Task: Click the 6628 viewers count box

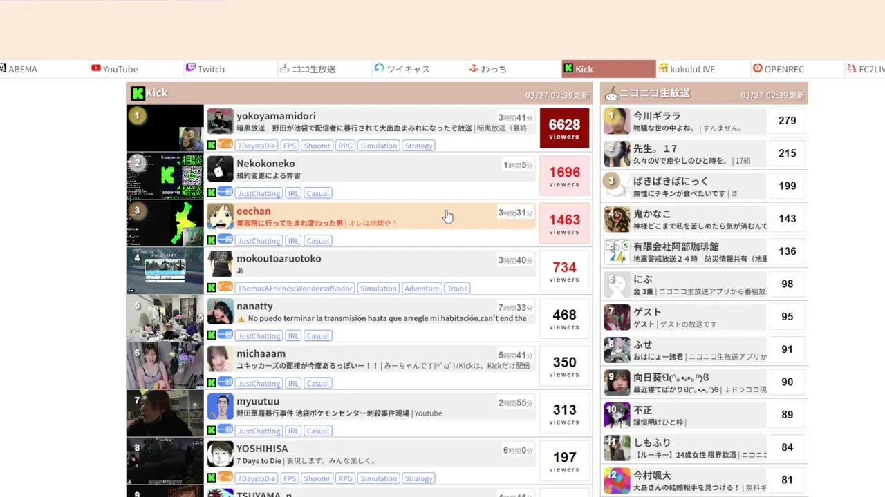Action: click(x=564, y=128)
